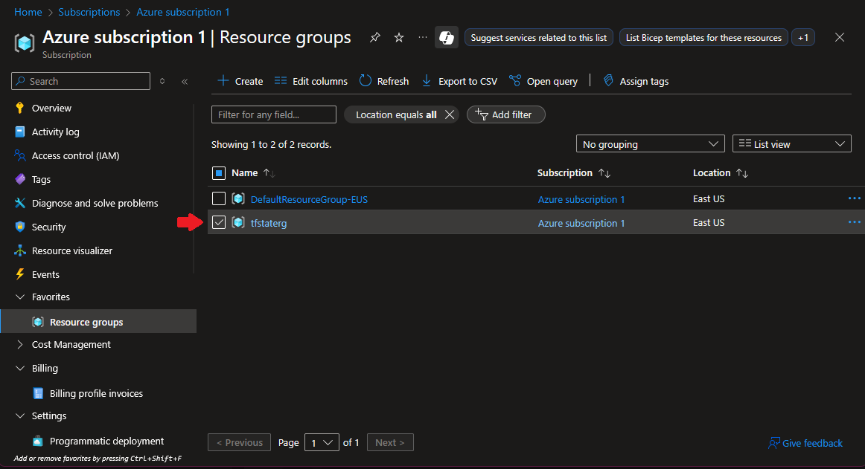
Task: Click Suggest services related to this list
Action: tap(538, 37)
